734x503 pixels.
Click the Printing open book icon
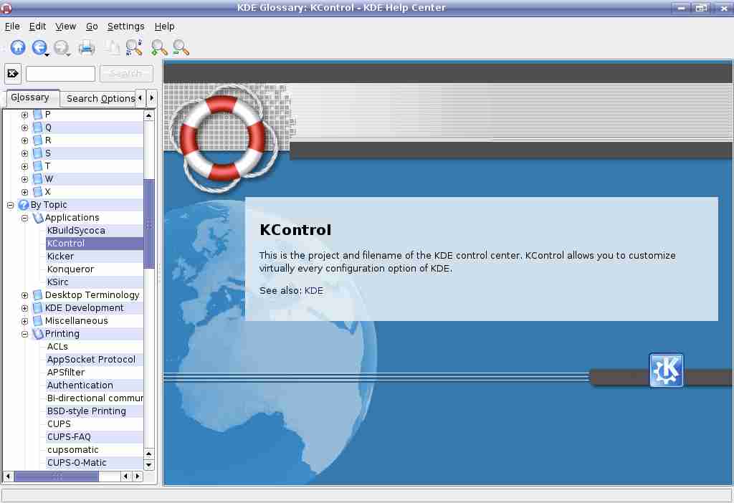tap(39, 334)
